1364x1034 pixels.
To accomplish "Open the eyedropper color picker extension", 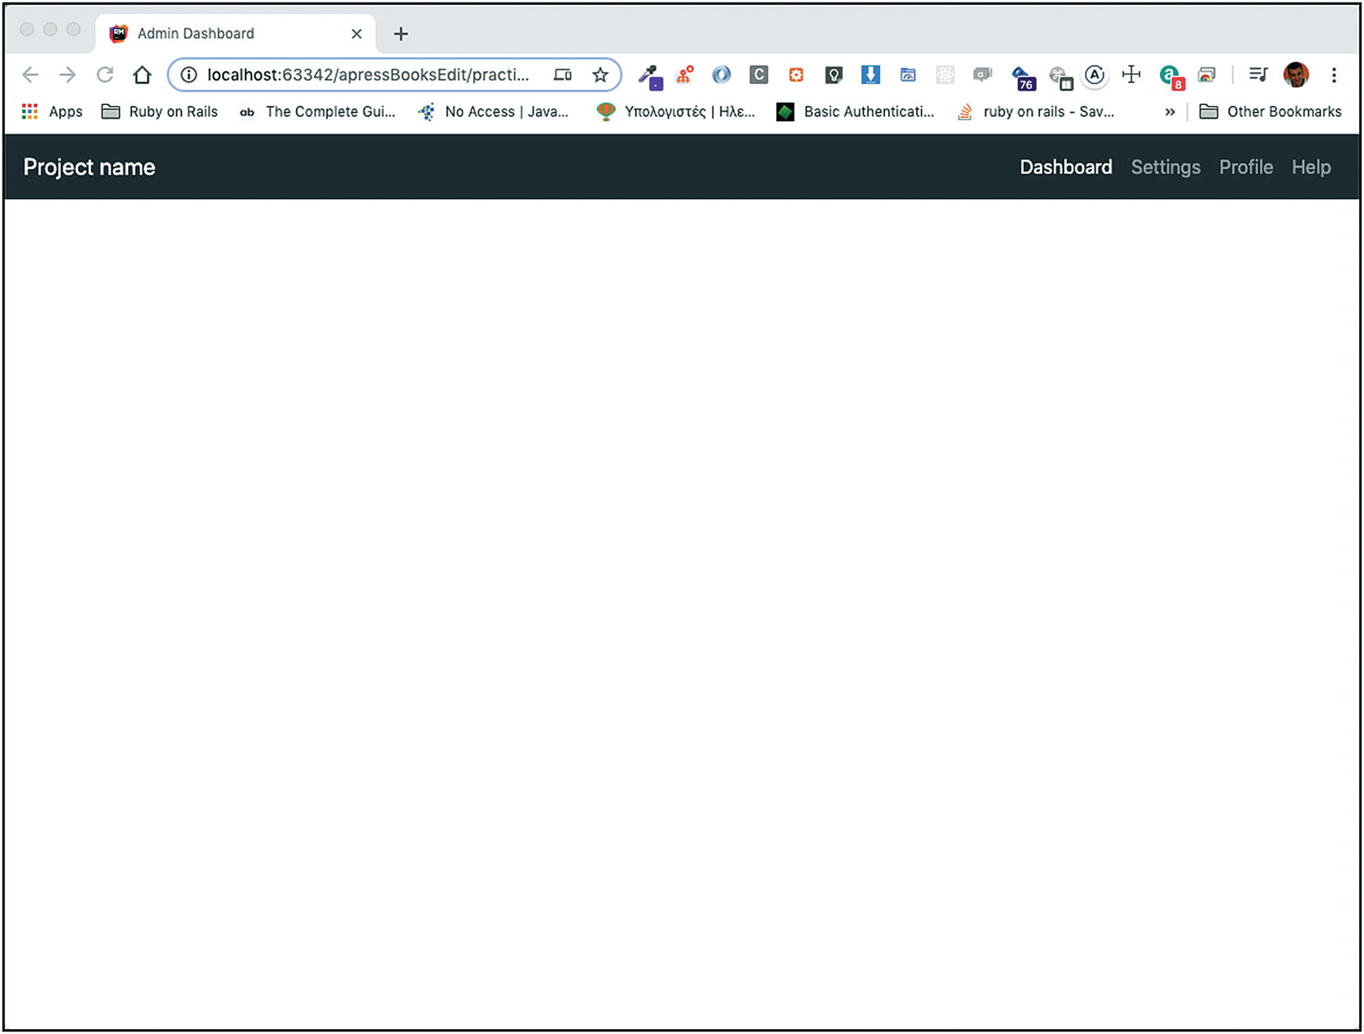I will tap(650, 76).
